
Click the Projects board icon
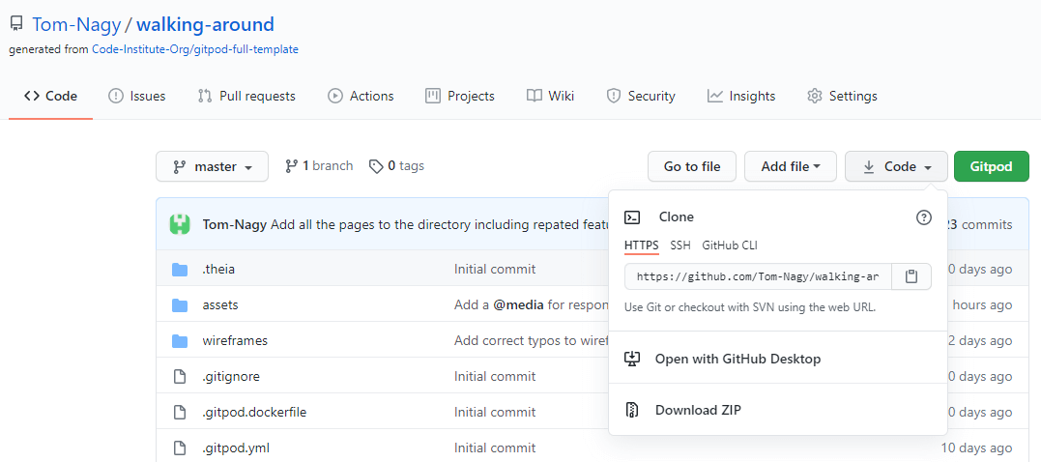[x=433, y=97]
